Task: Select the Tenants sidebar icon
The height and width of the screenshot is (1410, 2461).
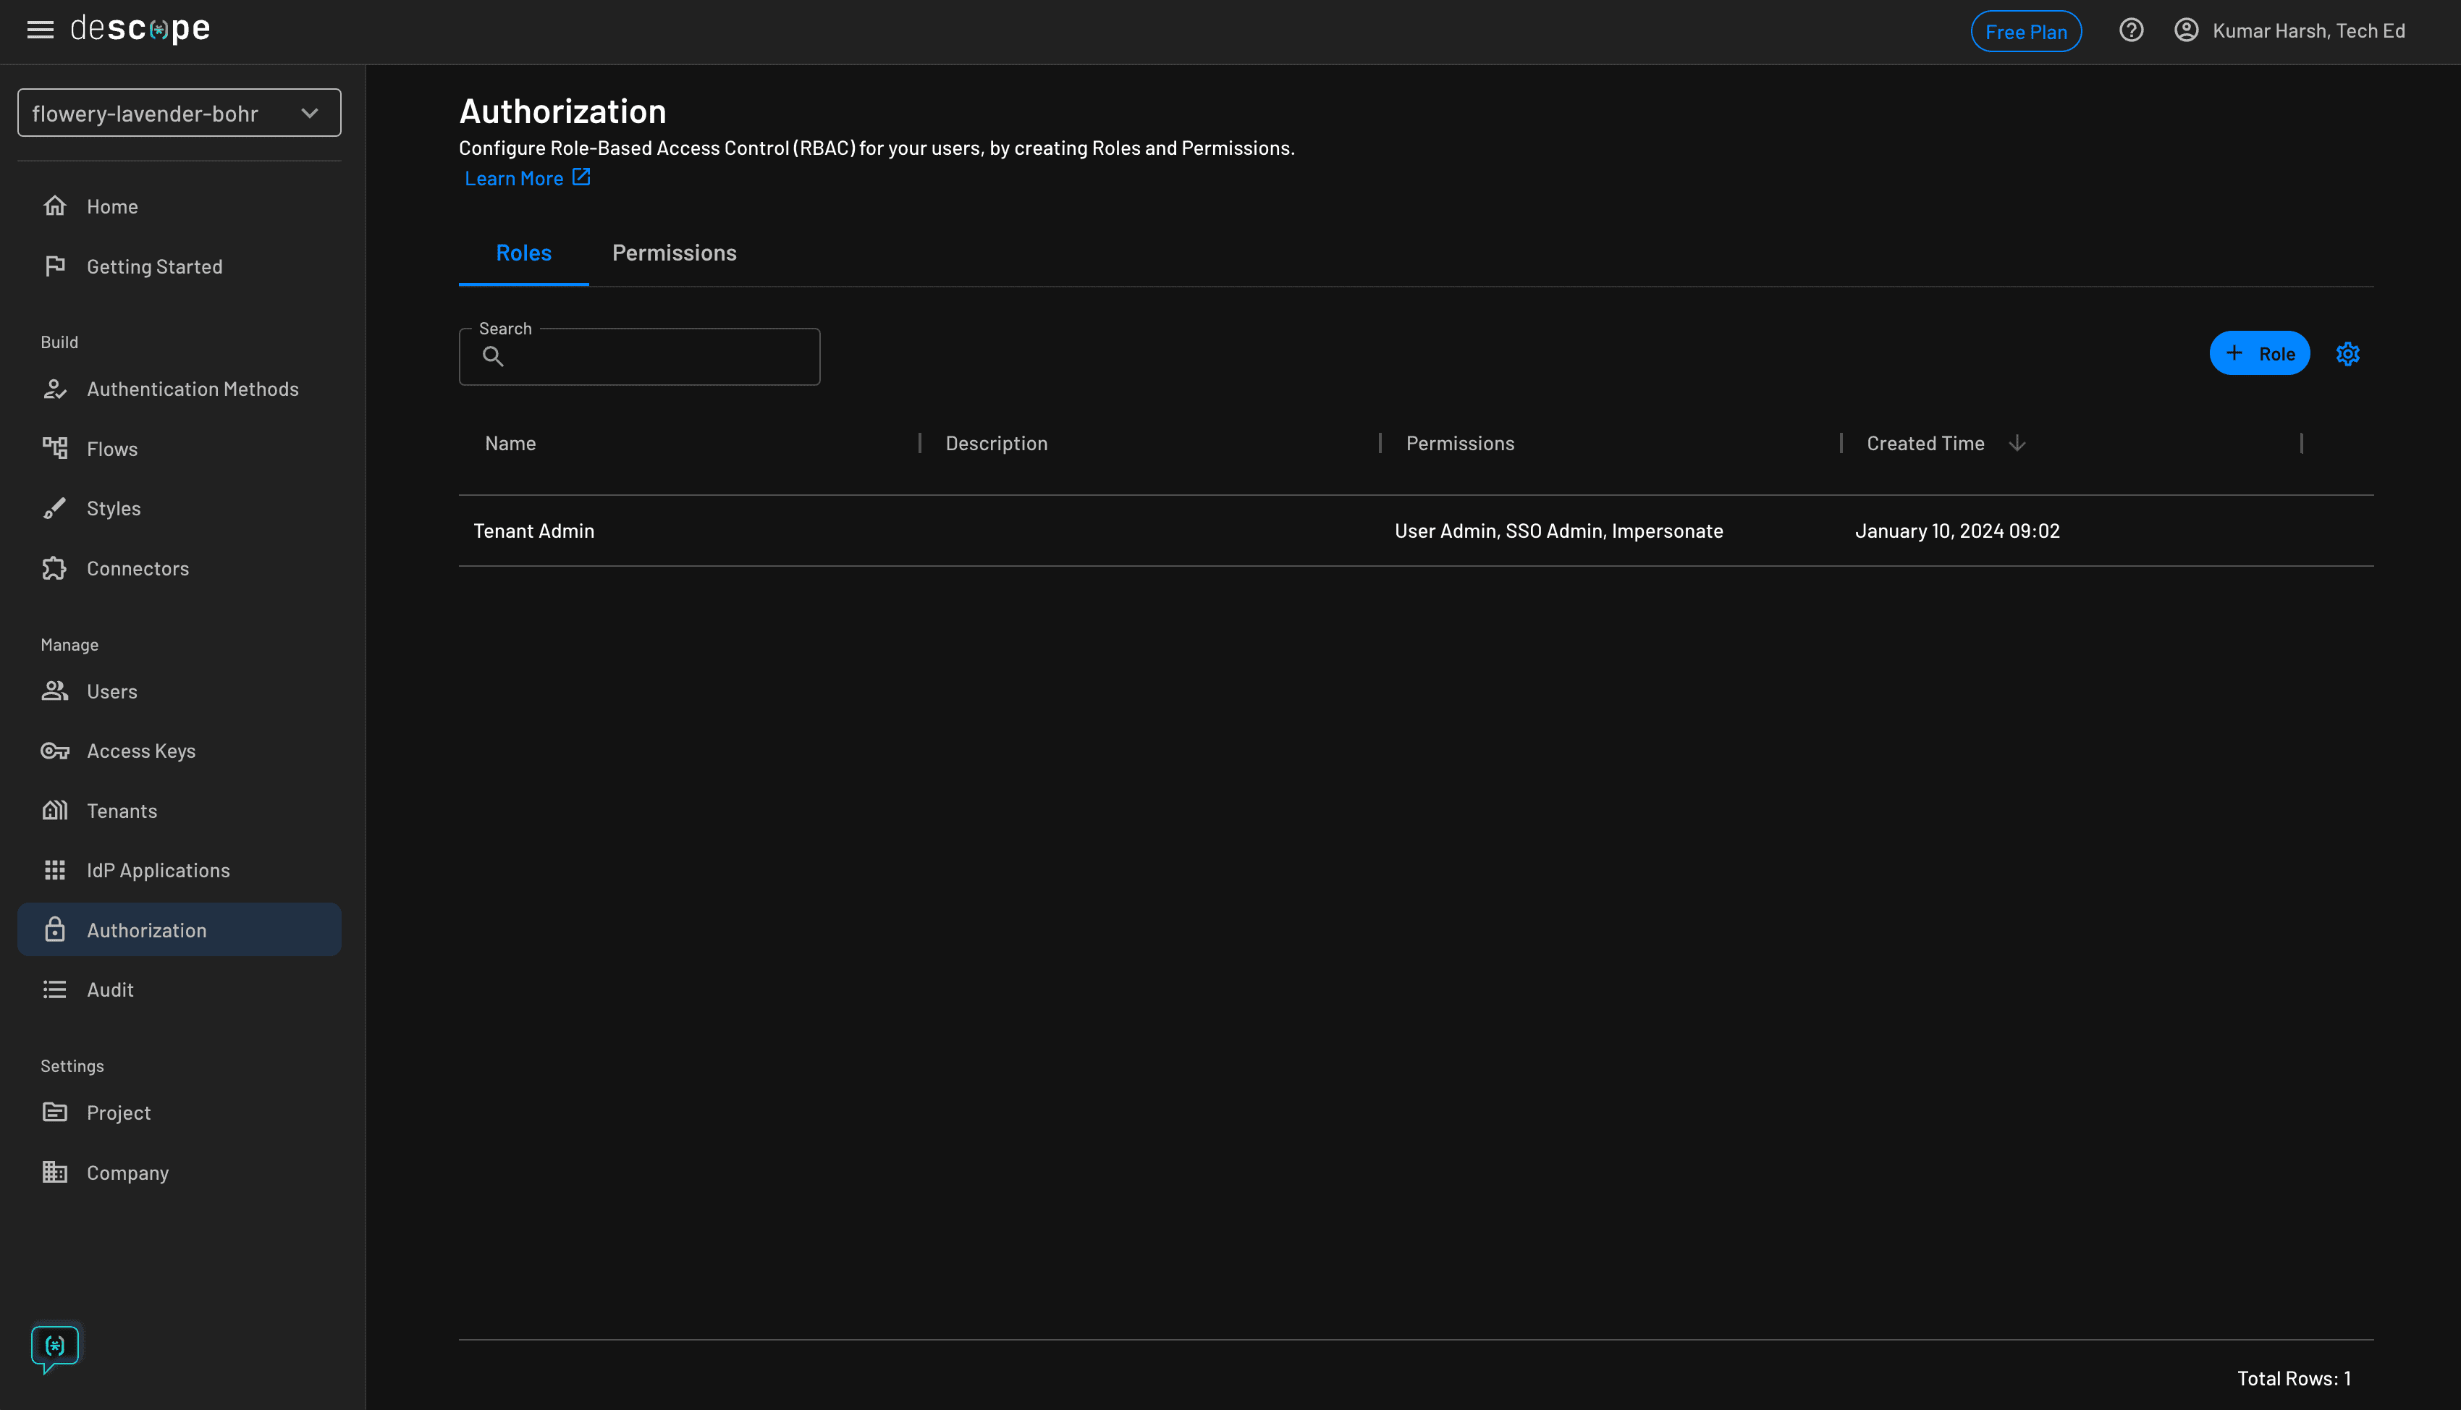Action: 55,811
